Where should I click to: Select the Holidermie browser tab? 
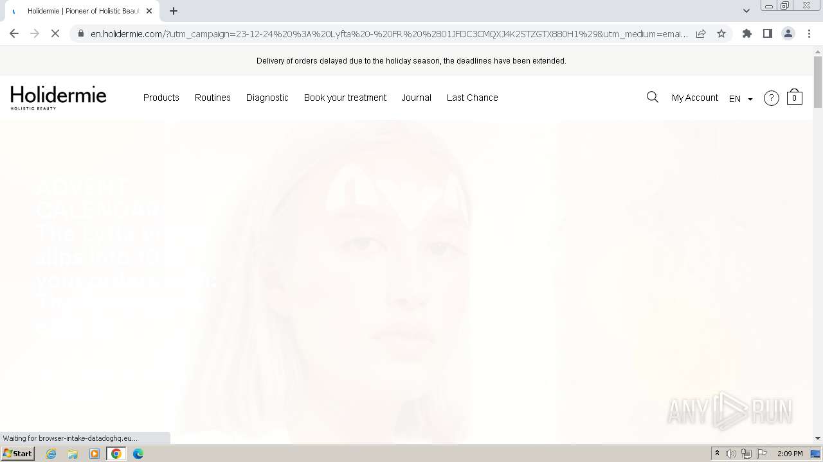tap(82, 11)
